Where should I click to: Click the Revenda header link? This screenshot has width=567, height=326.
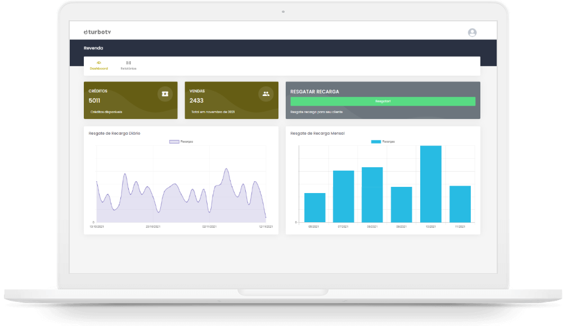pos(93,48)
